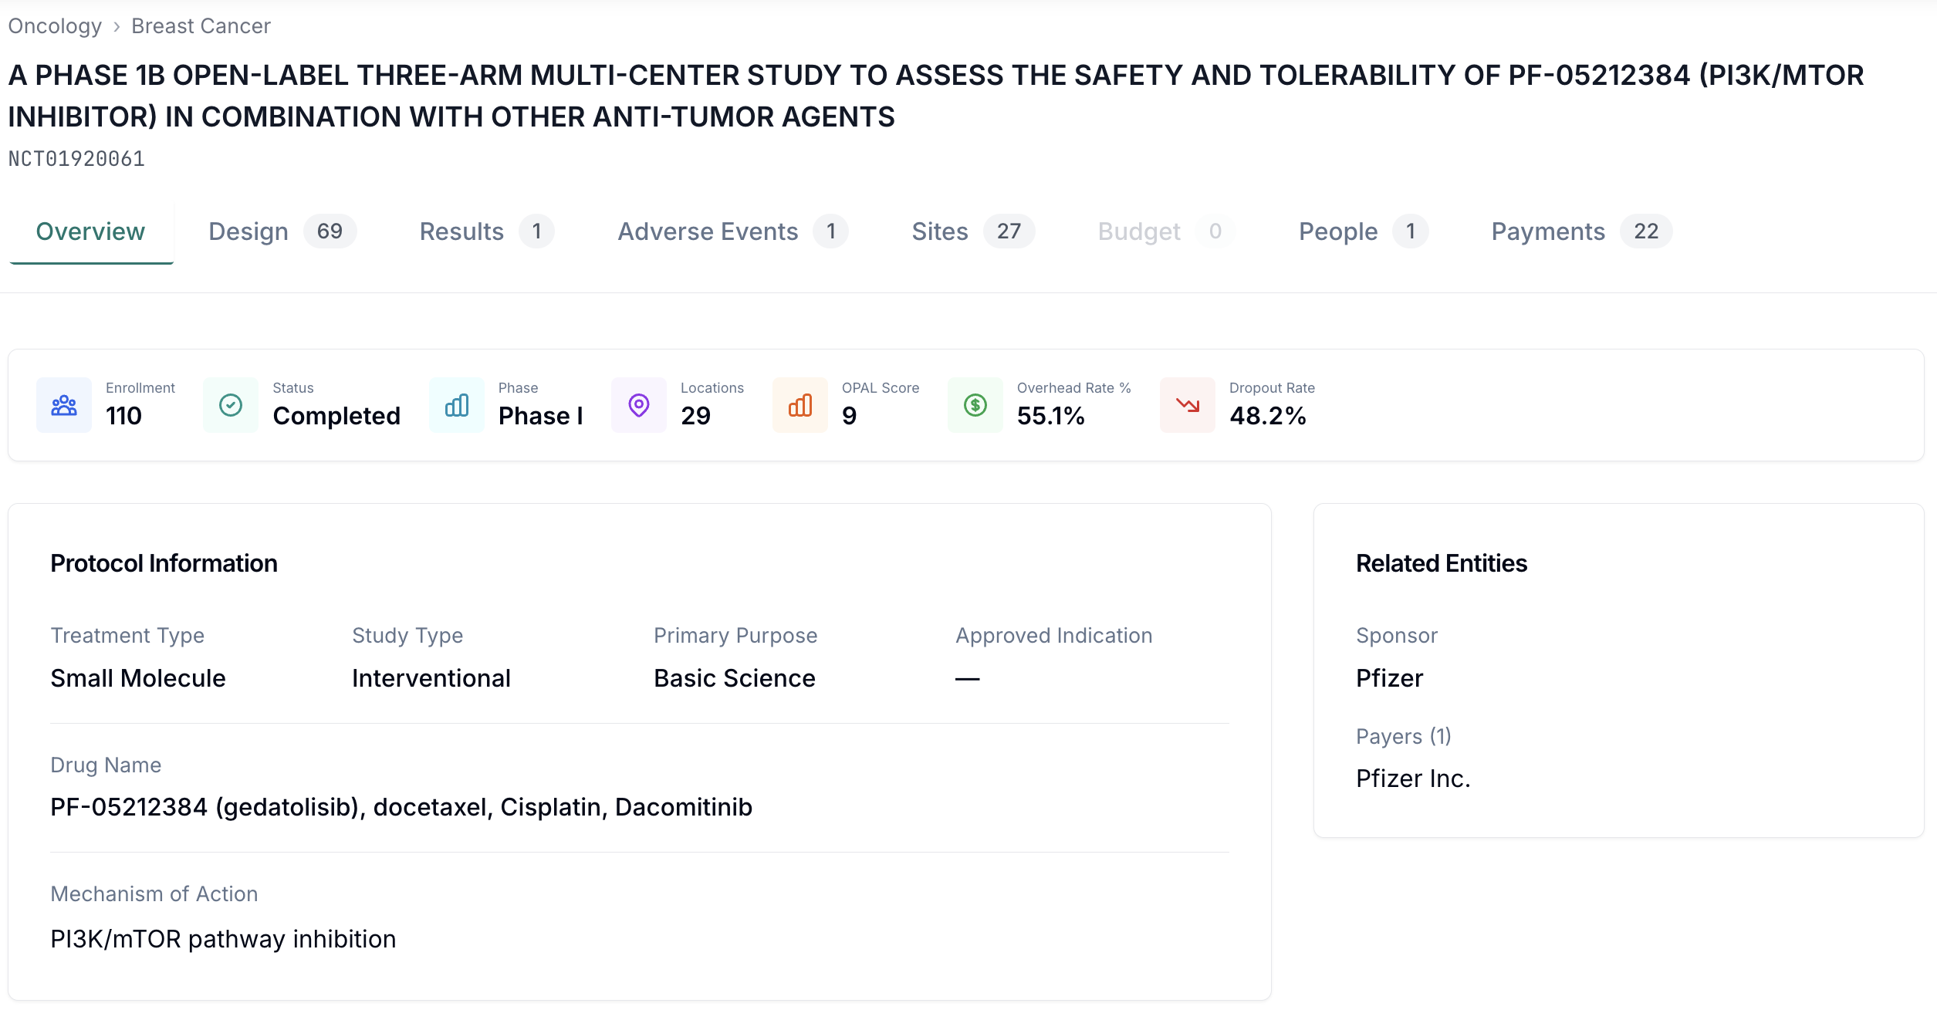Viewport: 1937px width, 1020px height.
Task: Click the Breast Cancer breadcrumb
Action: tap(200, 25)
